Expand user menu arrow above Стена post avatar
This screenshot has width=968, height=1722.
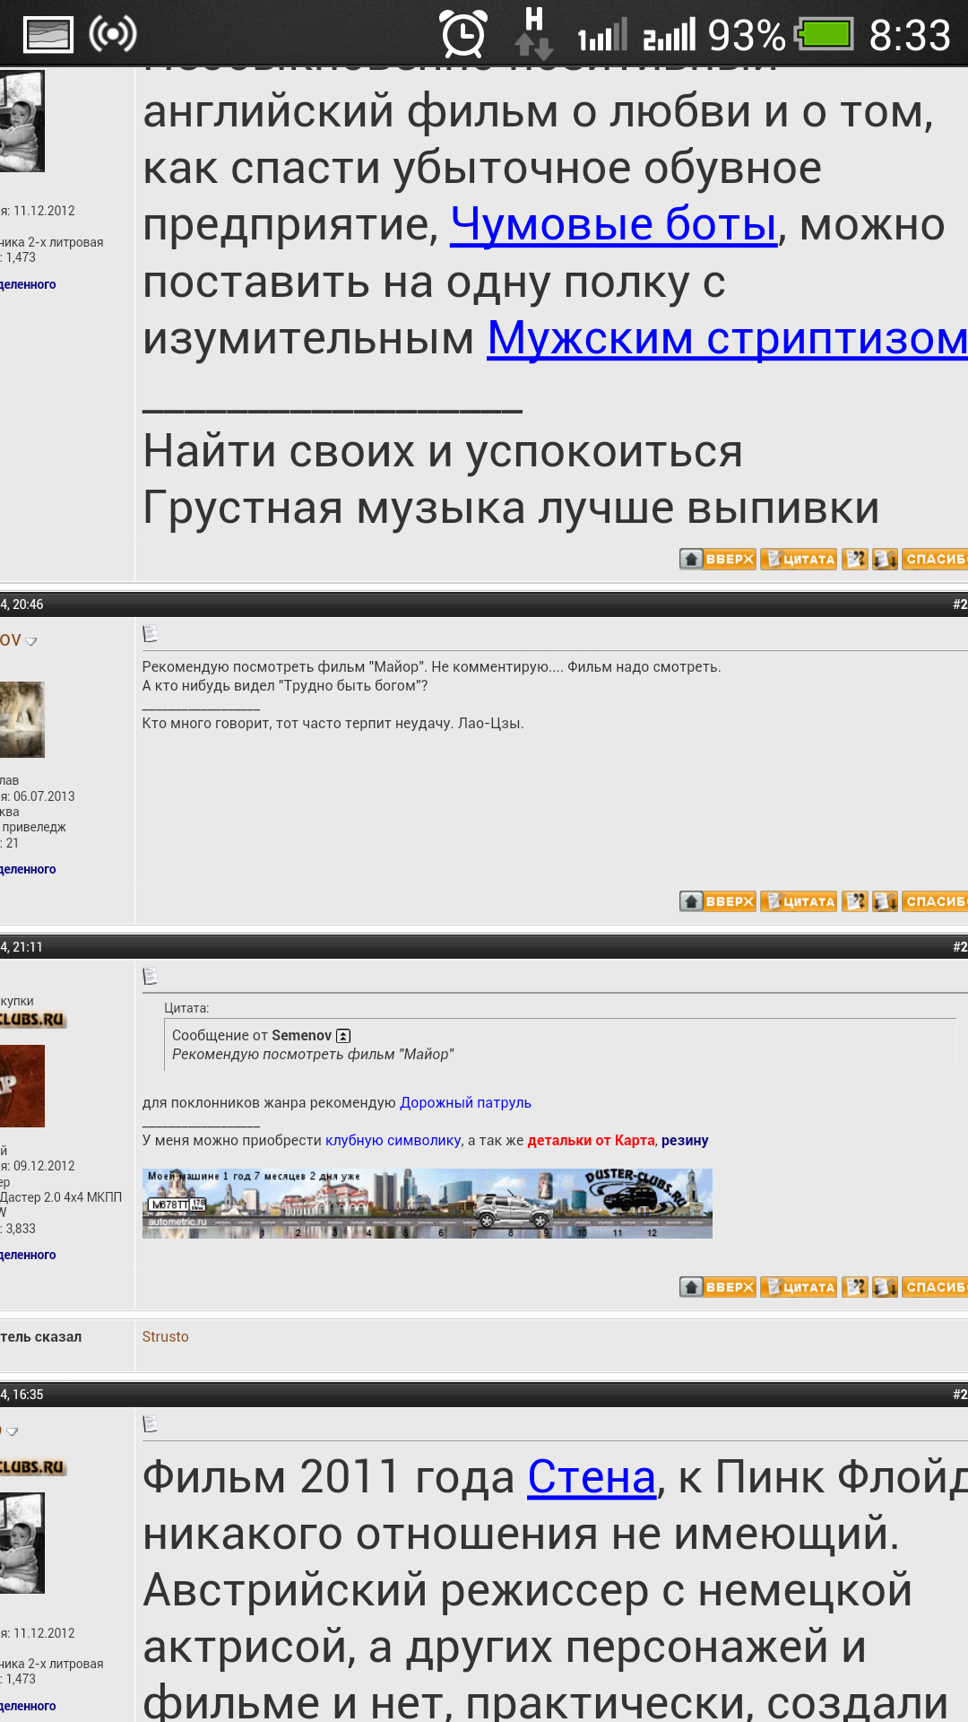pos(13,1431)
